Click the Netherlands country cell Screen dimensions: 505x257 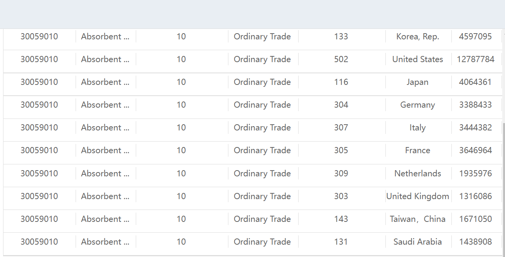click(x=417, y=174)
